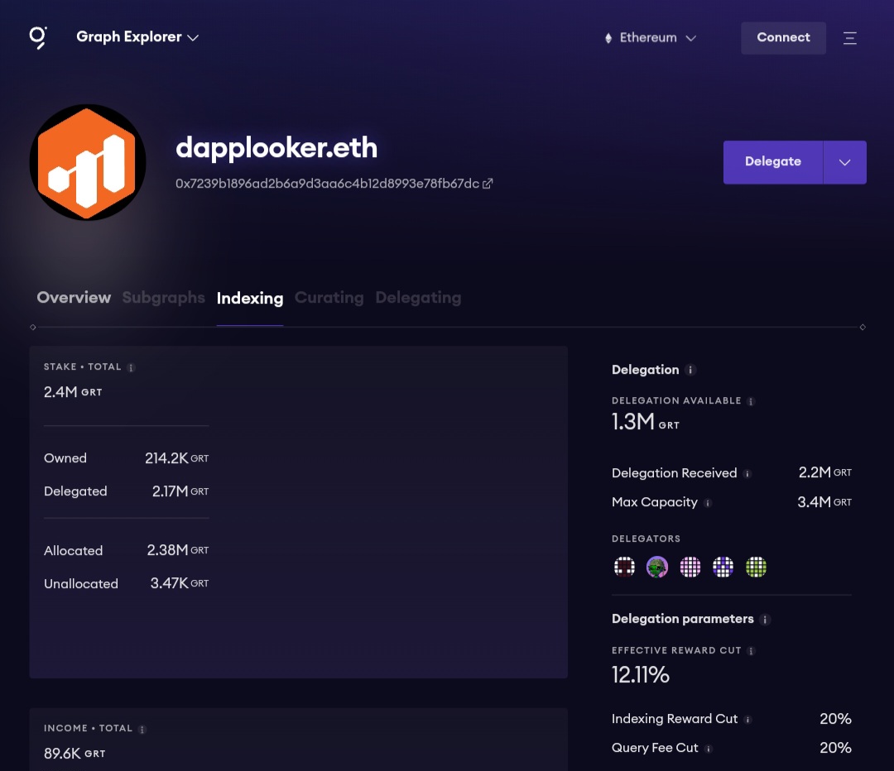
Task: Click the DELEGATORS section label
Action: click(646, 539)
